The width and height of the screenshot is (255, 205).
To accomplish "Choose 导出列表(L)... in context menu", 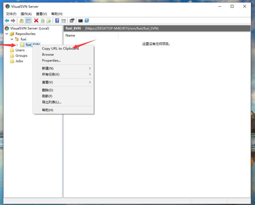I will [63, 102].
